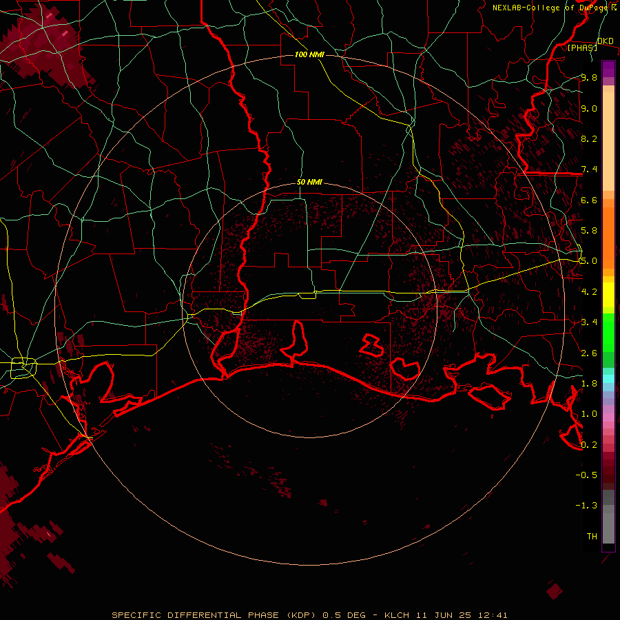
Task: Click the 5.8 legend value
Action: click(589, 230)
